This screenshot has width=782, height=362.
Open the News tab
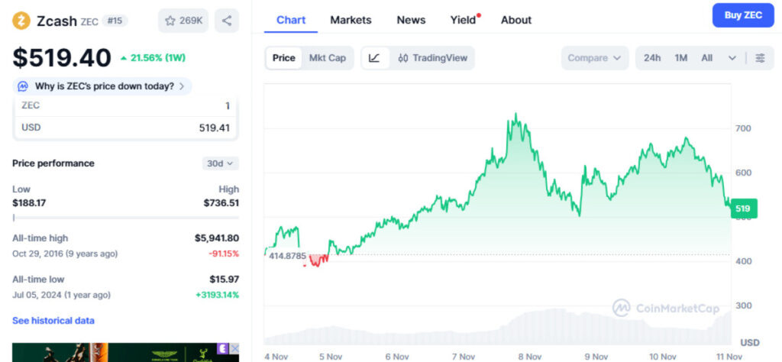[411, 20]
